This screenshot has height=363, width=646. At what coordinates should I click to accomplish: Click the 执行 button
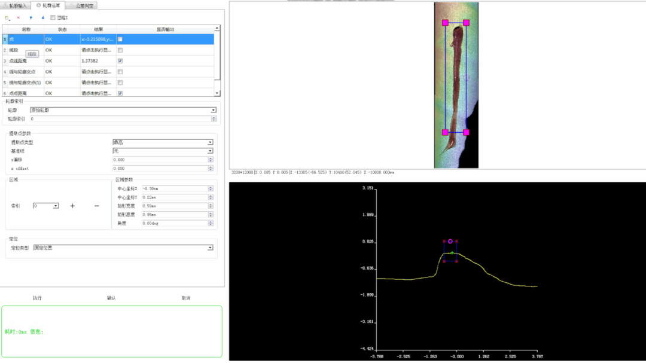click(x=37, y=298)
